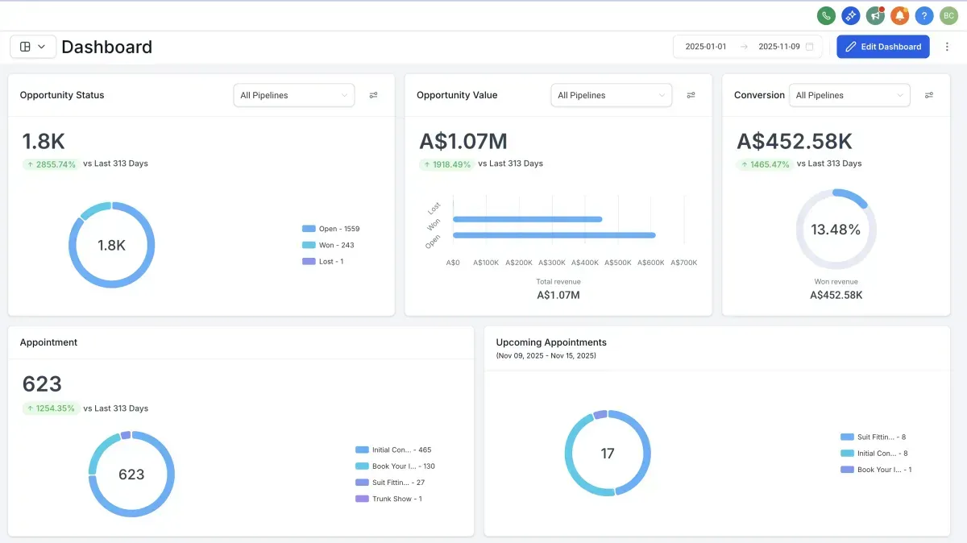Screen dimensions: 967x543
Task: Open the blue AI sparkle assistant icon
Action: coord(850,15)
